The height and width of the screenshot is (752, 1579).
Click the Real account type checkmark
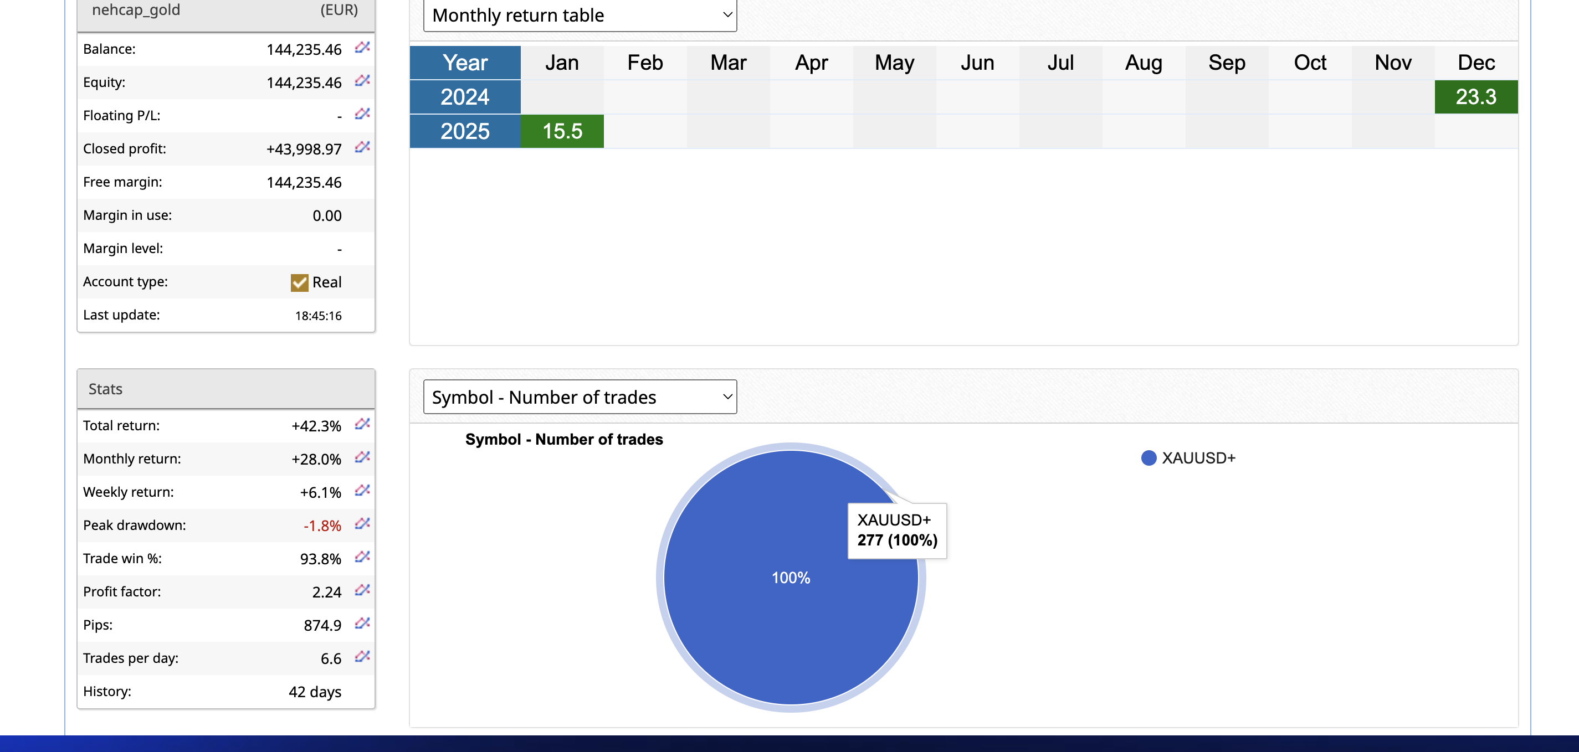299,282
